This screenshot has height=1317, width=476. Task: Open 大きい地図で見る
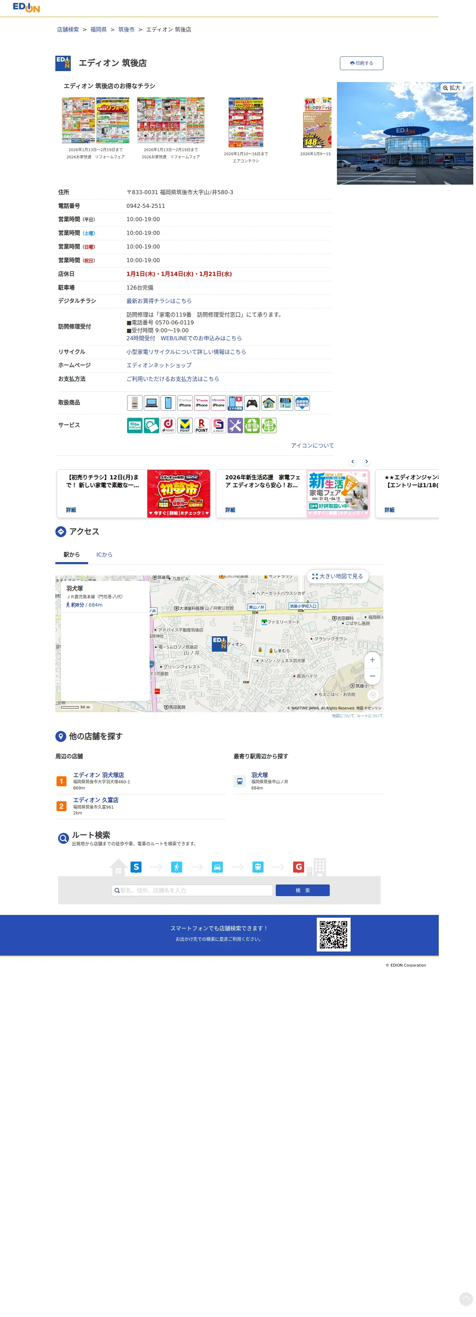tap(338, 576)
